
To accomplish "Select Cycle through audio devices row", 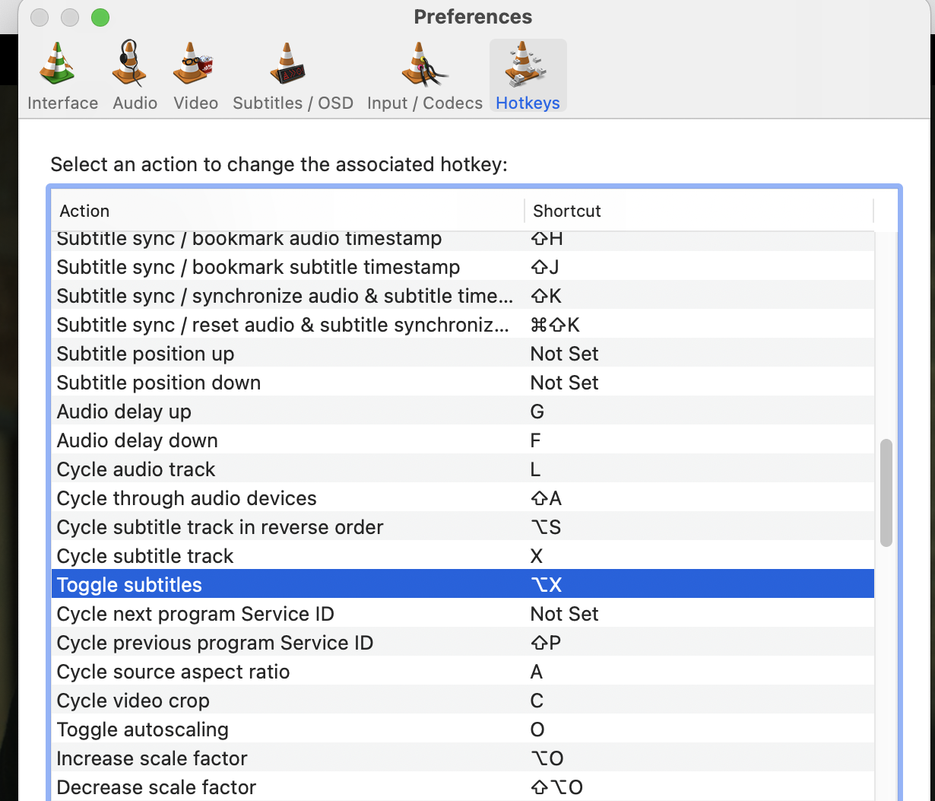I will click(x=186, y=498).
